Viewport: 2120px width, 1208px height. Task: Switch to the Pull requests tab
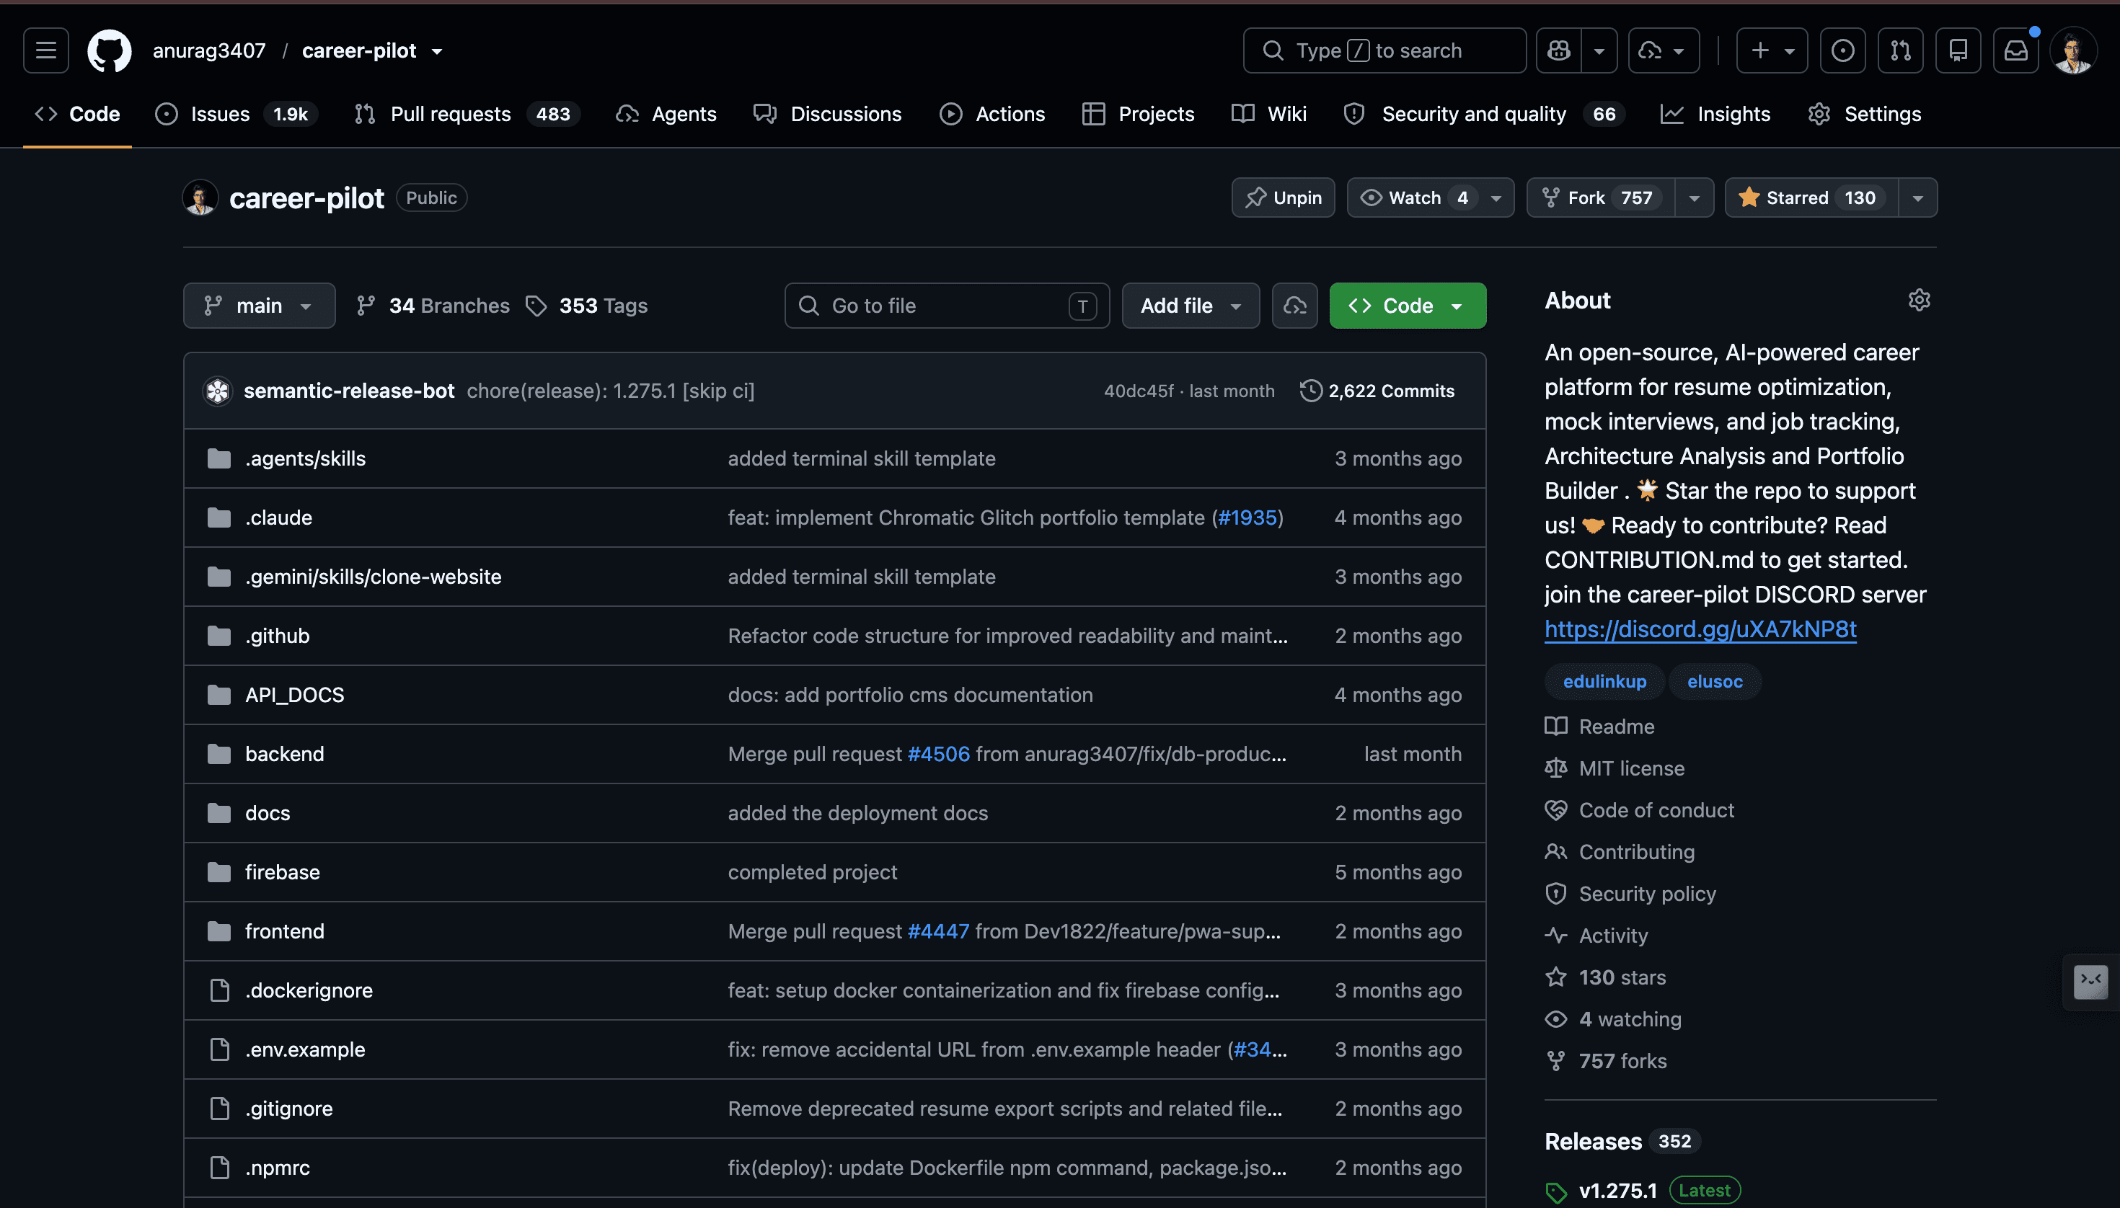coord(466,114)
